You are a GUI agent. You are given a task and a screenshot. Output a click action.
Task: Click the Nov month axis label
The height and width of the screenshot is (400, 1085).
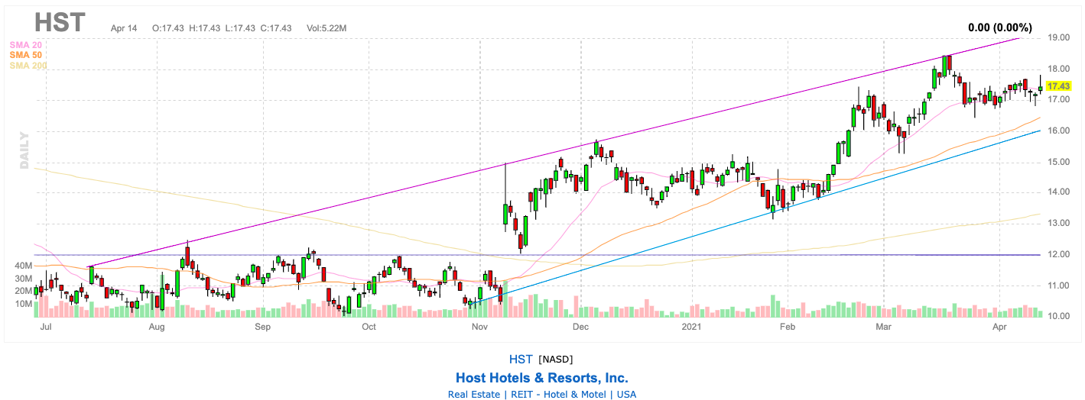tap(480, 327)
